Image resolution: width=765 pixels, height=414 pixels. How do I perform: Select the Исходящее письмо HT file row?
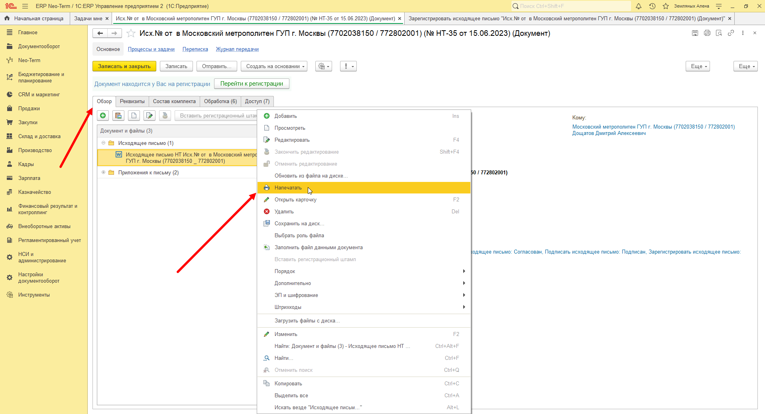point(178,158)
